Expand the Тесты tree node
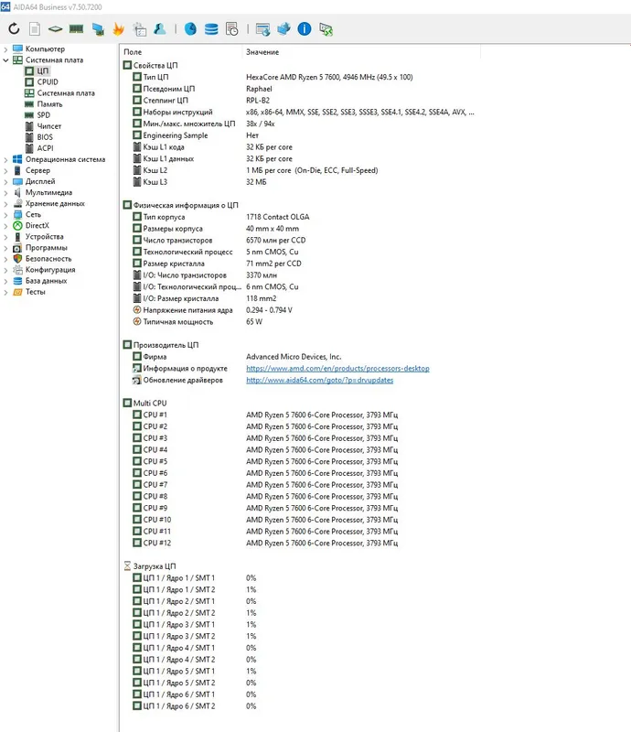The width and height of the screenshot is (631, 732). point(5,292)
